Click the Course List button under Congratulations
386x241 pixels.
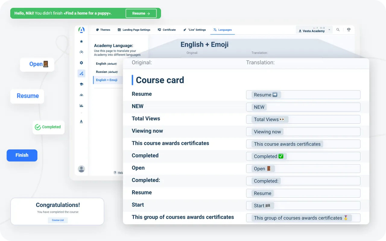click(x=58, y=220)
